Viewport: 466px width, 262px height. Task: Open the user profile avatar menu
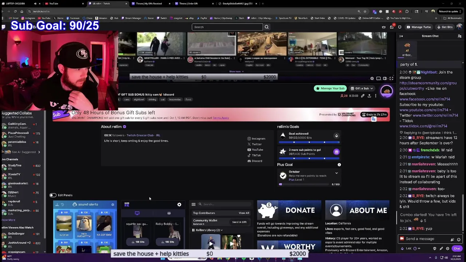459,27
